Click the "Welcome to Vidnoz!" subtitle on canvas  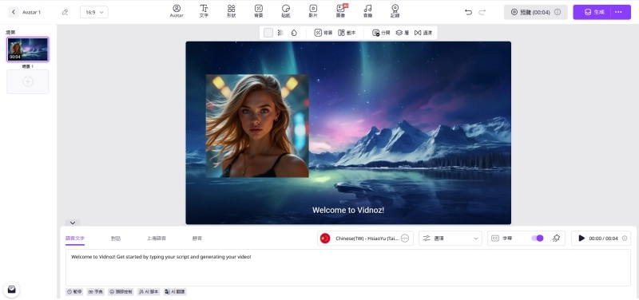pos(348,210)
